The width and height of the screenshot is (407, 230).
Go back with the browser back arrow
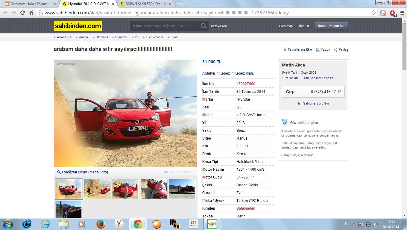click(x=5, y=13)
